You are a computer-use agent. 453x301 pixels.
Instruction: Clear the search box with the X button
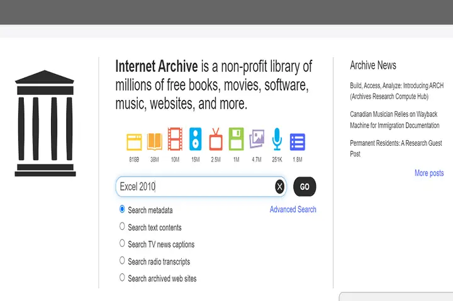tap(279, 187)
